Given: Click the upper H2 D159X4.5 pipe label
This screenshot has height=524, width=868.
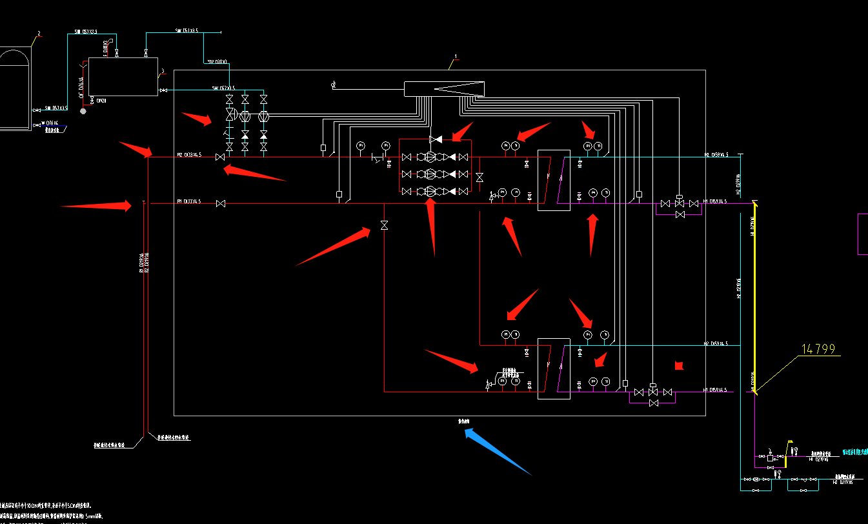Looking at the screenshot, I should click(715, 155).
